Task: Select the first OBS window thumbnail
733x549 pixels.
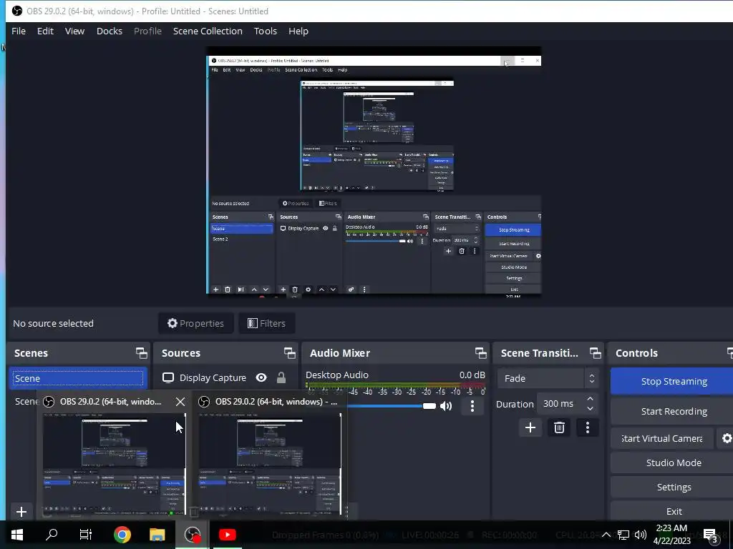Action: 115,463
